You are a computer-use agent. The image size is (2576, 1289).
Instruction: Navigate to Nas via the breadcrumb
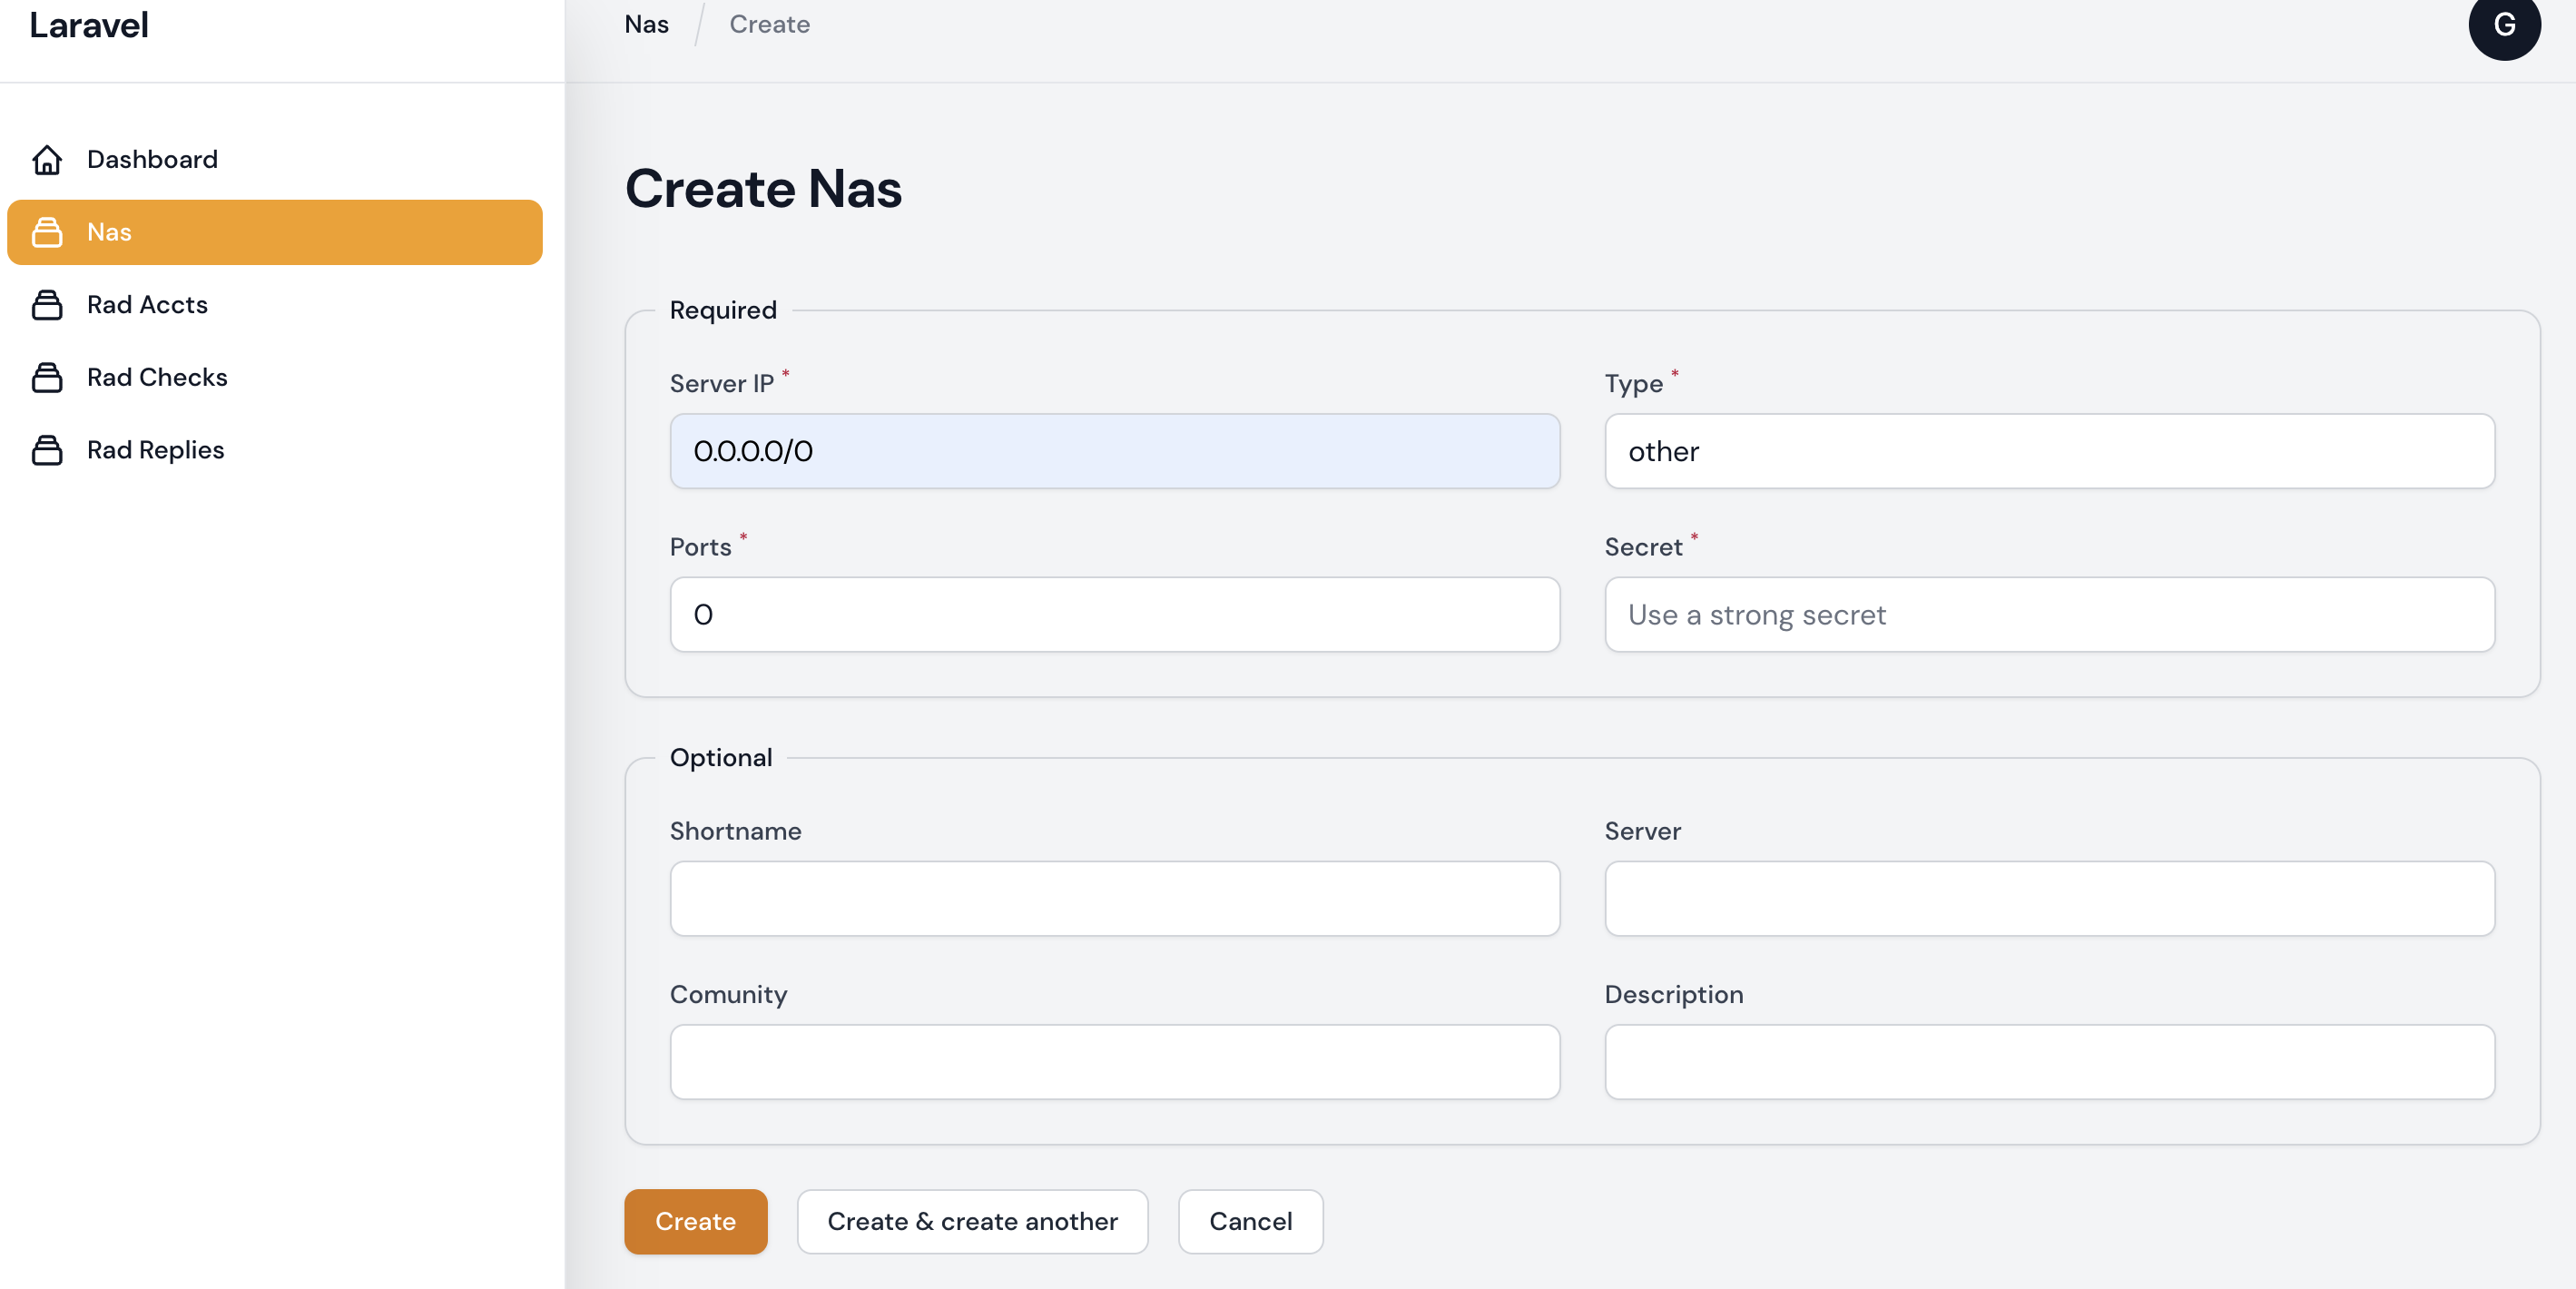645,23
